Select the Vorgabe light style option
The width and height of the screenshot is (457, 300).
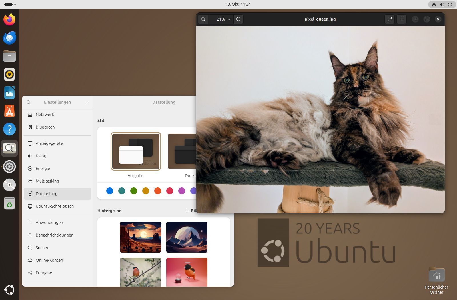pos(136,151)
